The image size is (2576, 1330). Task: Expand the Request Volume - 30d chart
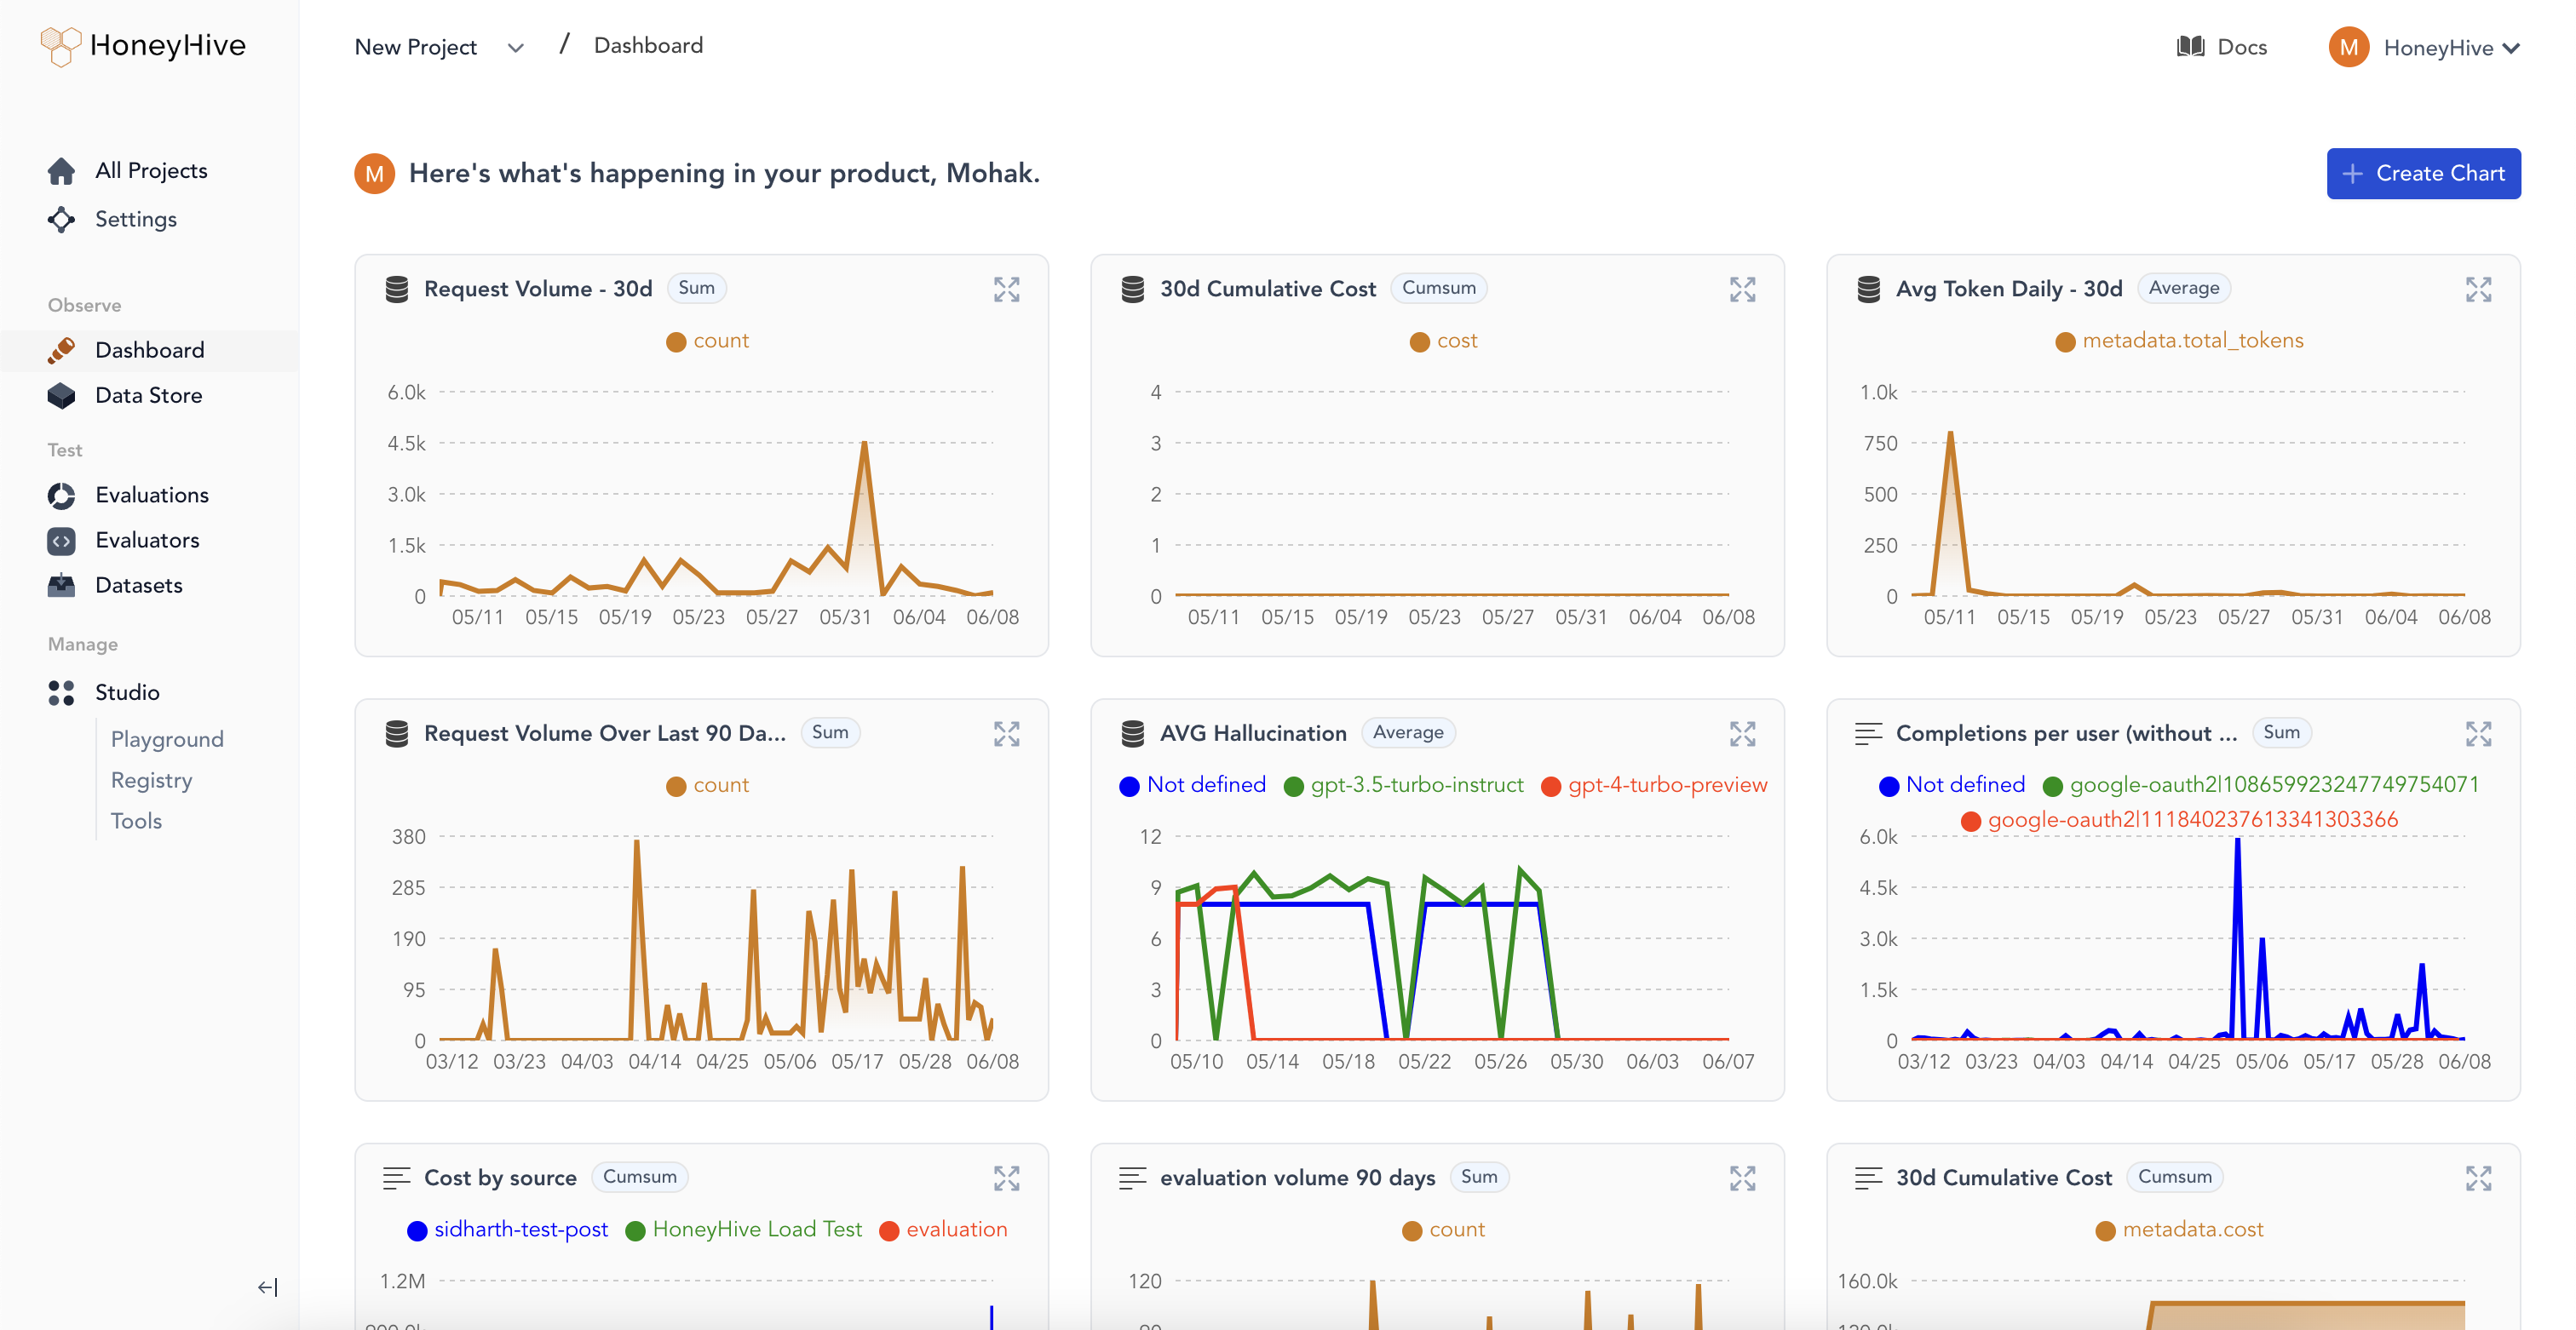(1006, 290)
